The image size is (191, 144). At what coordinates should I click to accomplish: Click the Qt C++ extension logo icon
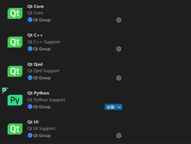(x=15, y=42)
